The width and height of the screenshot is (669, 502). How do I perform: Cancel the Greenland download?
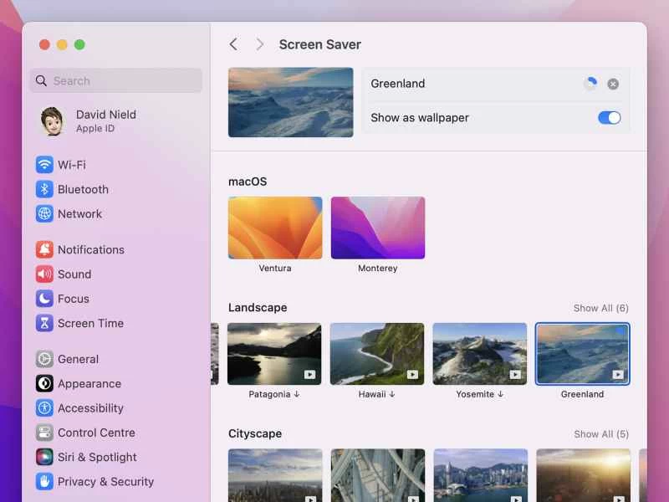point(613,84)
